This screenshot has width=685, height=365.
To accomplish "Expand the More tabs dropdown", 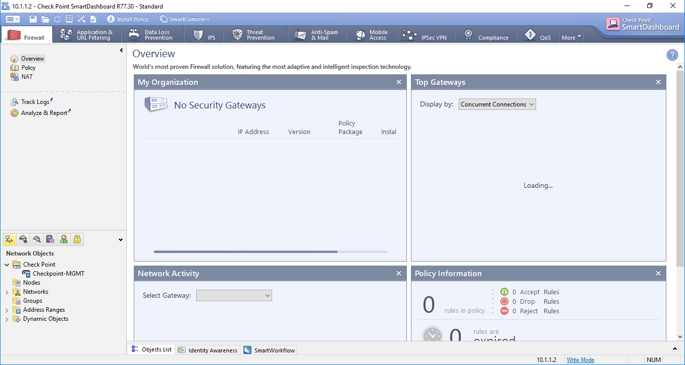I will 571,37.
